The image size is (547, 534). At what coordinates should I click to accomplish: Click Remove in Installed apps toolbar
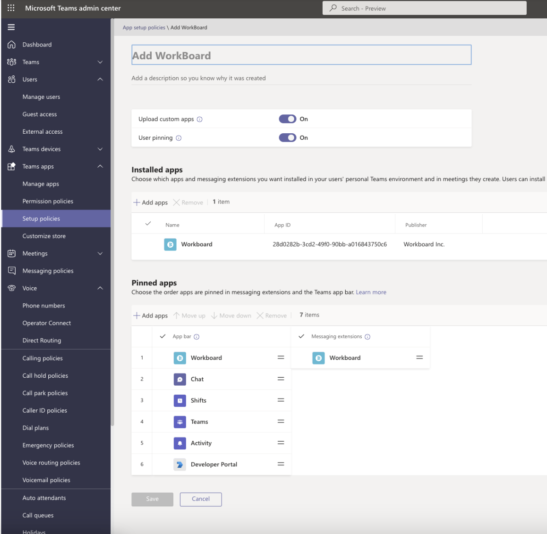pos(188,202)
